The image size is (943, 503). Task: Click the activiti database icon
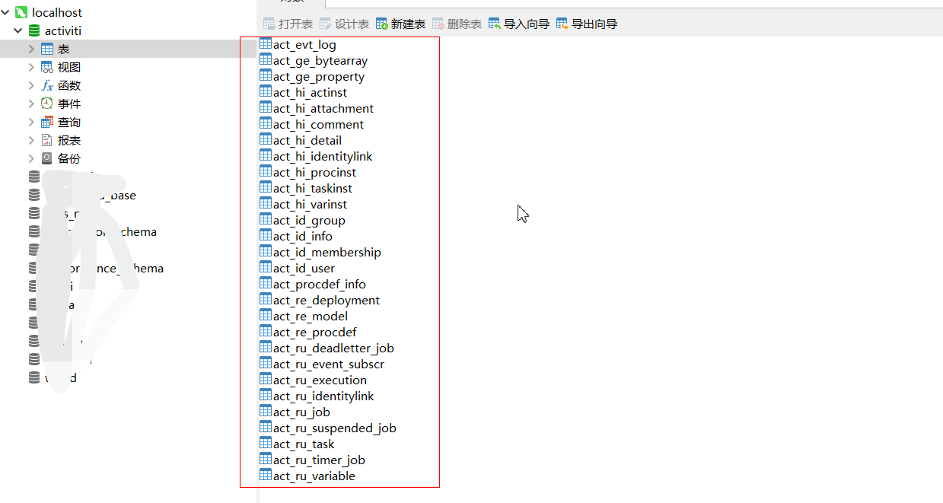click(34, 30)
